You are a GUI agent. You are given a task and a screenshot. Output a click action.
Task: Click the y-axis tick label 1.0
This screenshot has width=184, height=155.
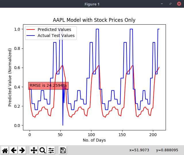click(17, 29)
